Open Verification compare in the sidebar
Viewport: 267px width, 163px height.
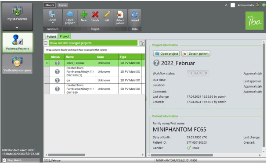pos(18,64)
